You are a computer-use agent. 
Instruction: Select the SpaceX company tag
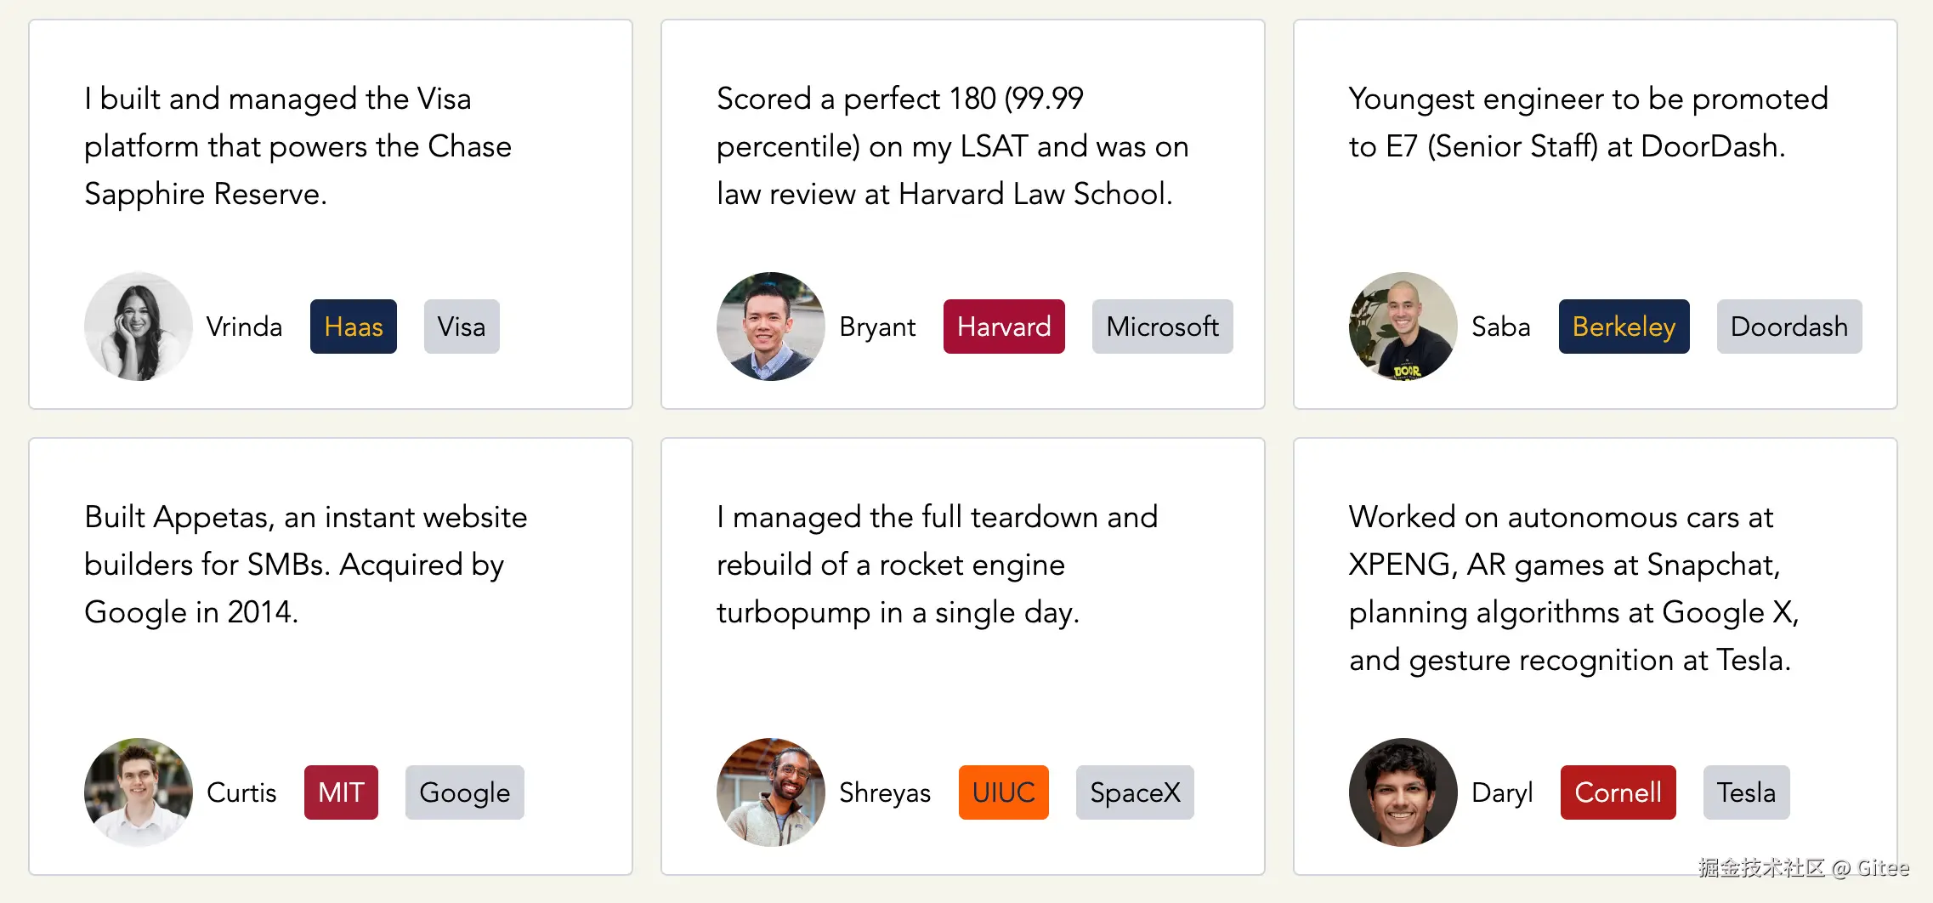pyautogui.click(x=1135, y=792)
